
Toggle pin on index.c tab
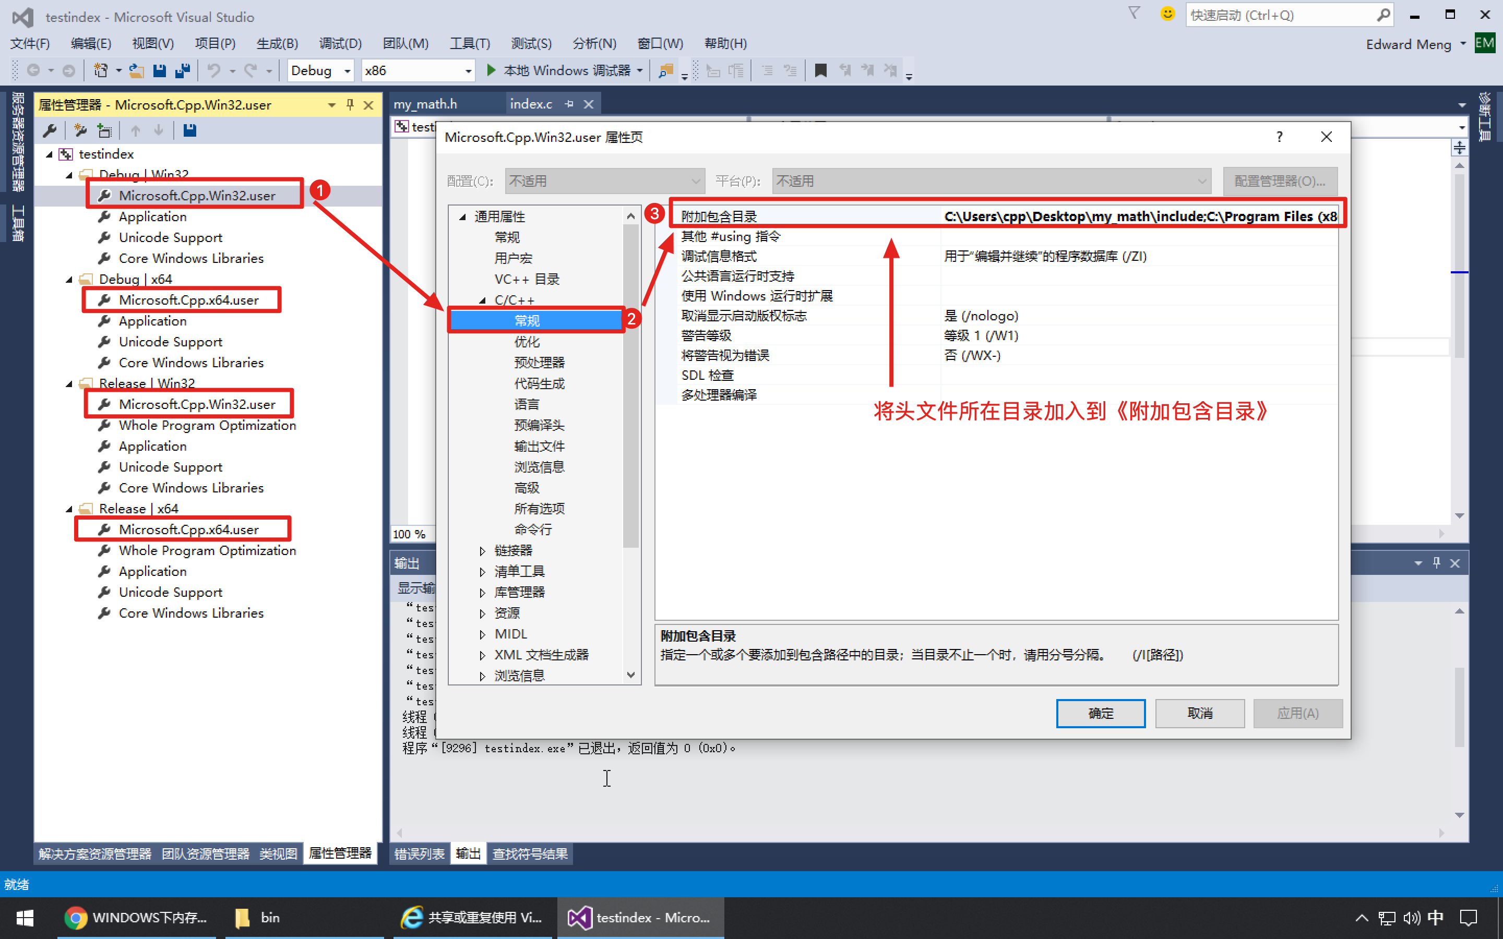(569, 104)
